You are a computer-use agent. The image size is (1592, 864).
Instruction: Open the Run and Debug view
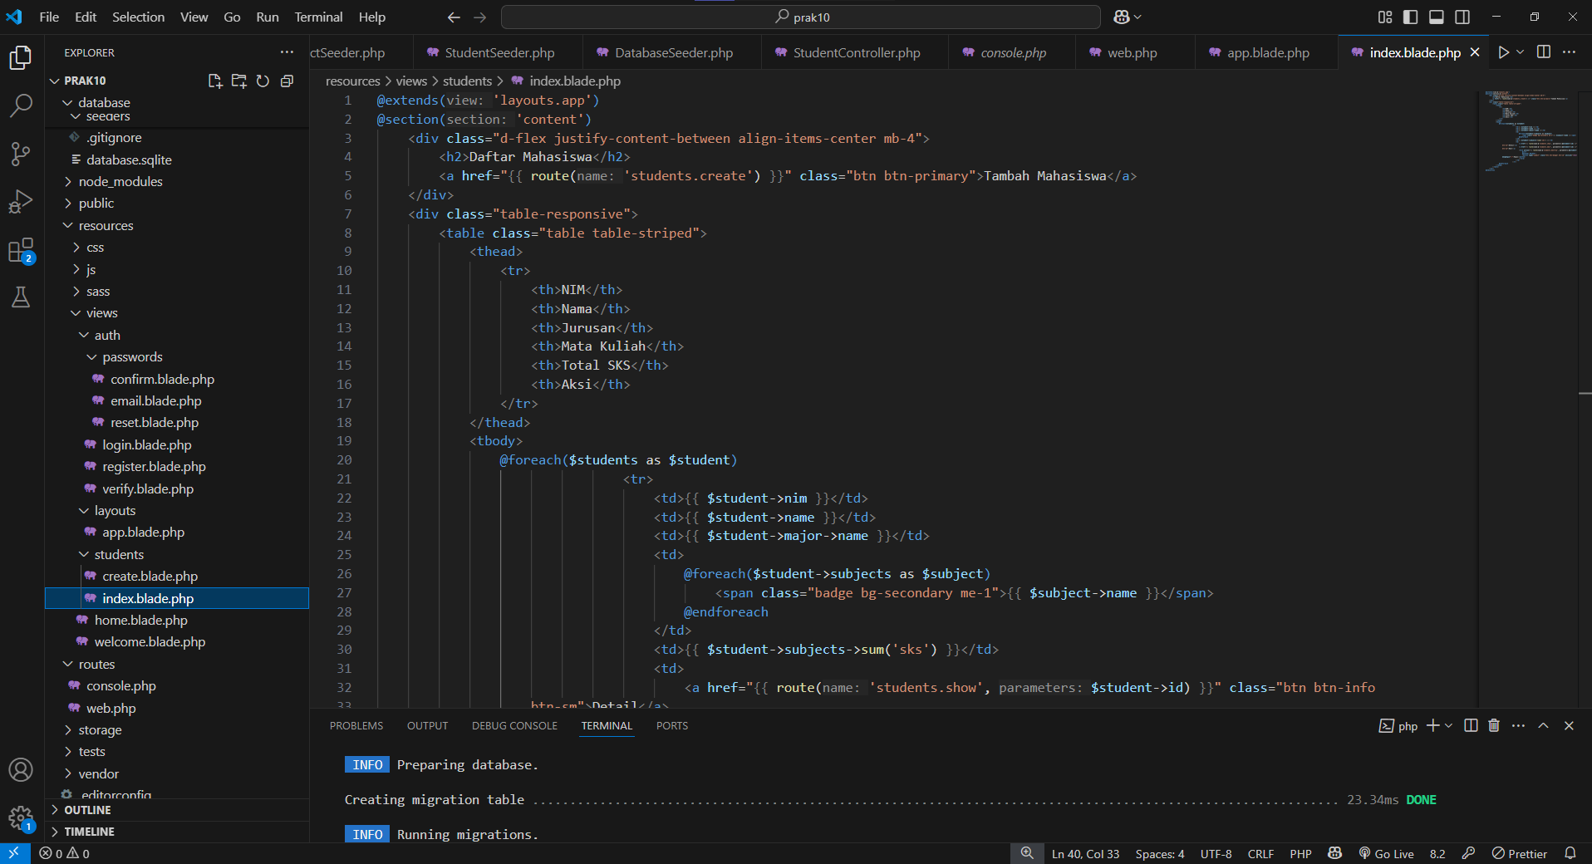20,201
